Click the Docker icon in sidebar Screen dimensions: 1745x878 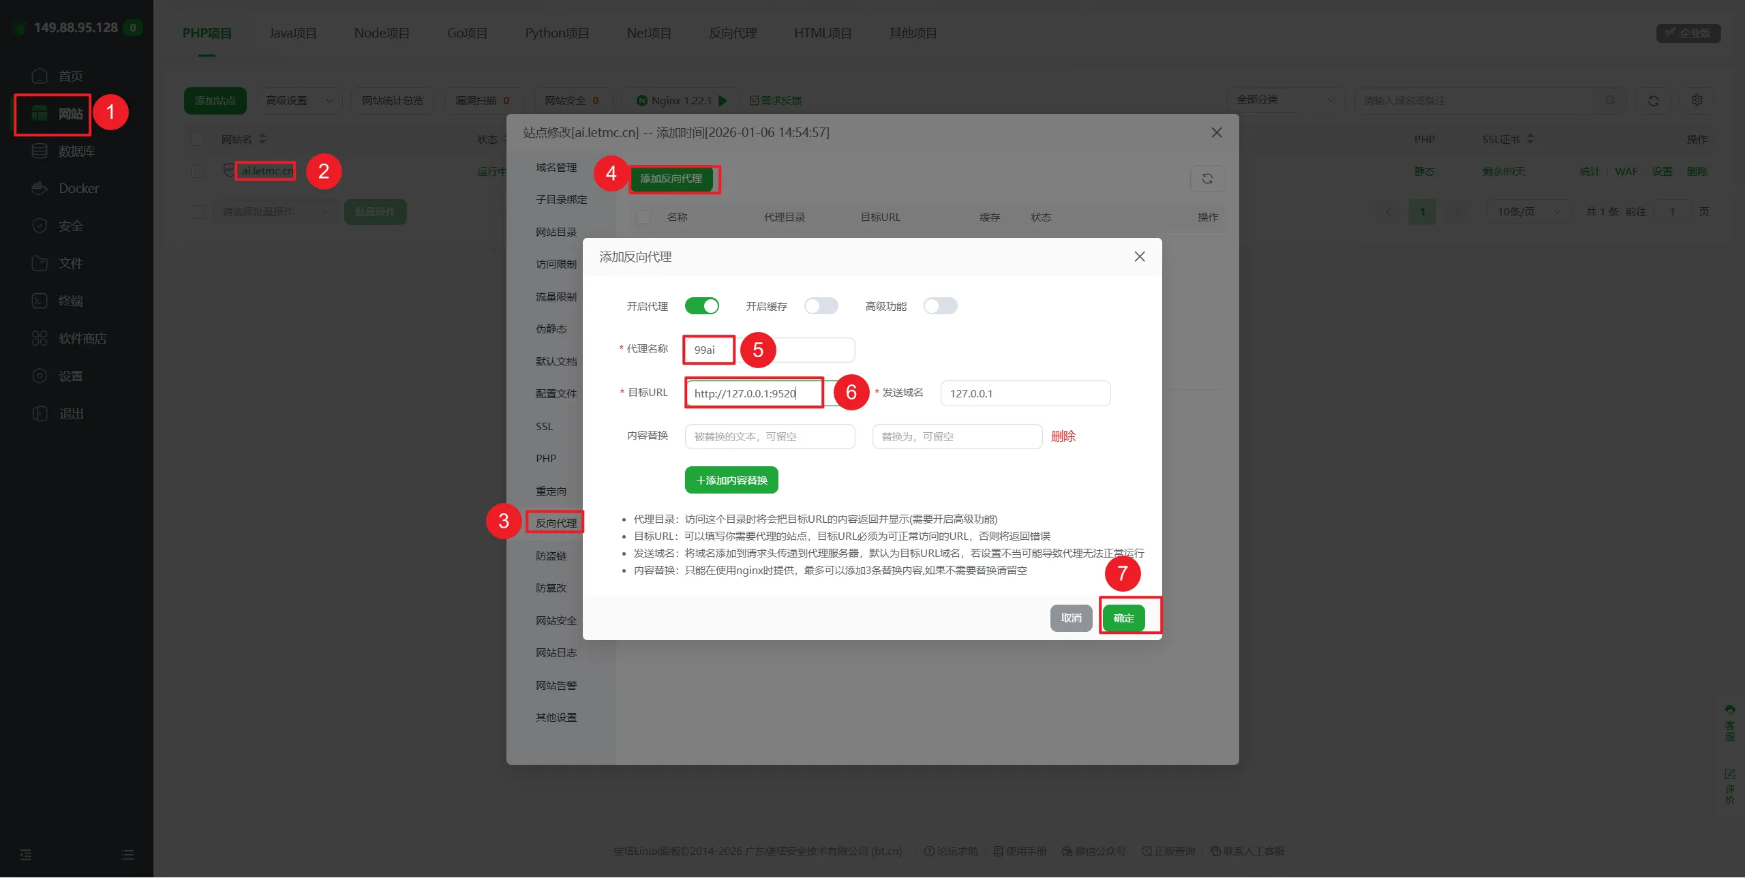pos(40,188)
